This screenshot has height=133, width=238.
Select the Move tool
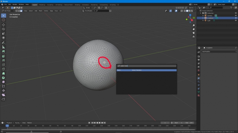coord(3,25)
